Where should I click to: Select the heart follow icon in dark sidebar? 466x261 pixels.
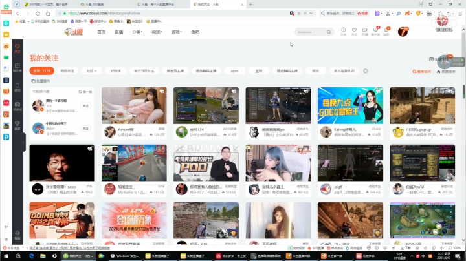[17, 48]
